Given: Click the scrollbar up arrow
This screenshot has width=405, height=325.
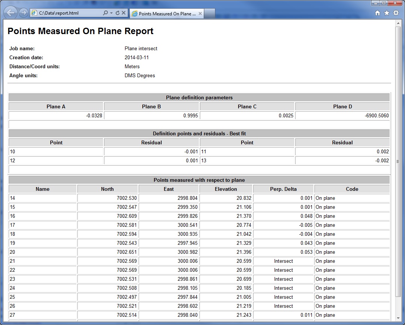Looking at the screenshot, I should pos(398,23).
